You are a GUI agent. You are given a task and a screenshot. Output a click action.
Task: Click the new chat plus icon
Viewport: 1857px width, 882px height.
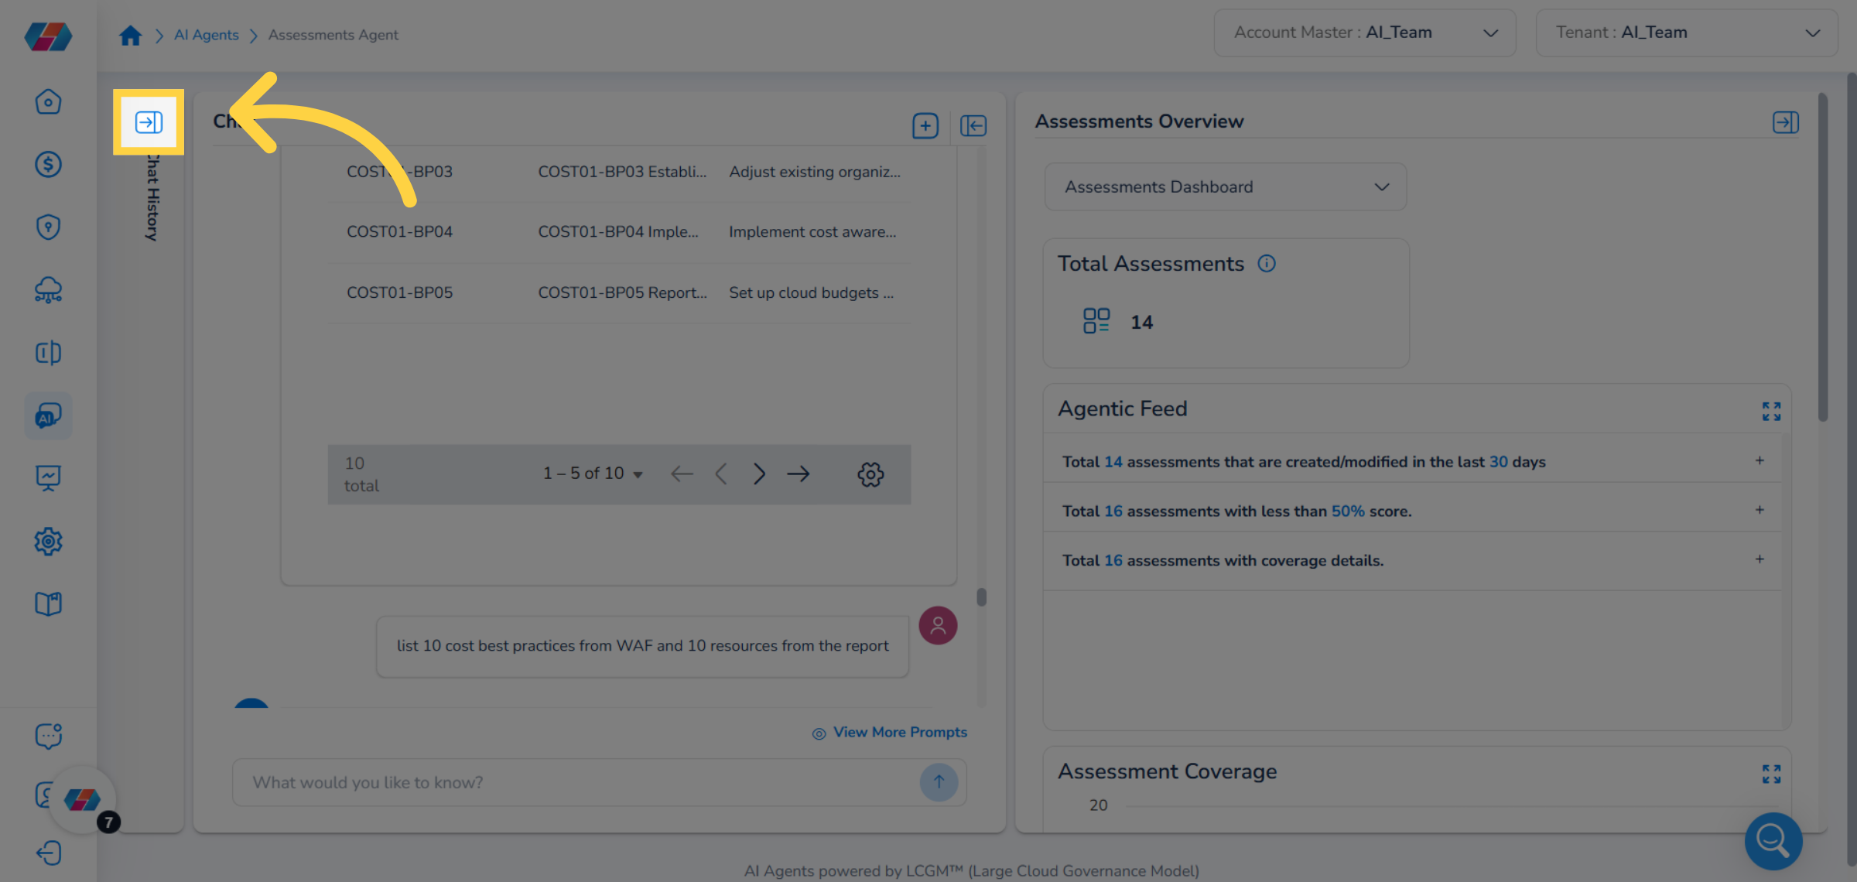pyautogui.click(x=925, y=125)
